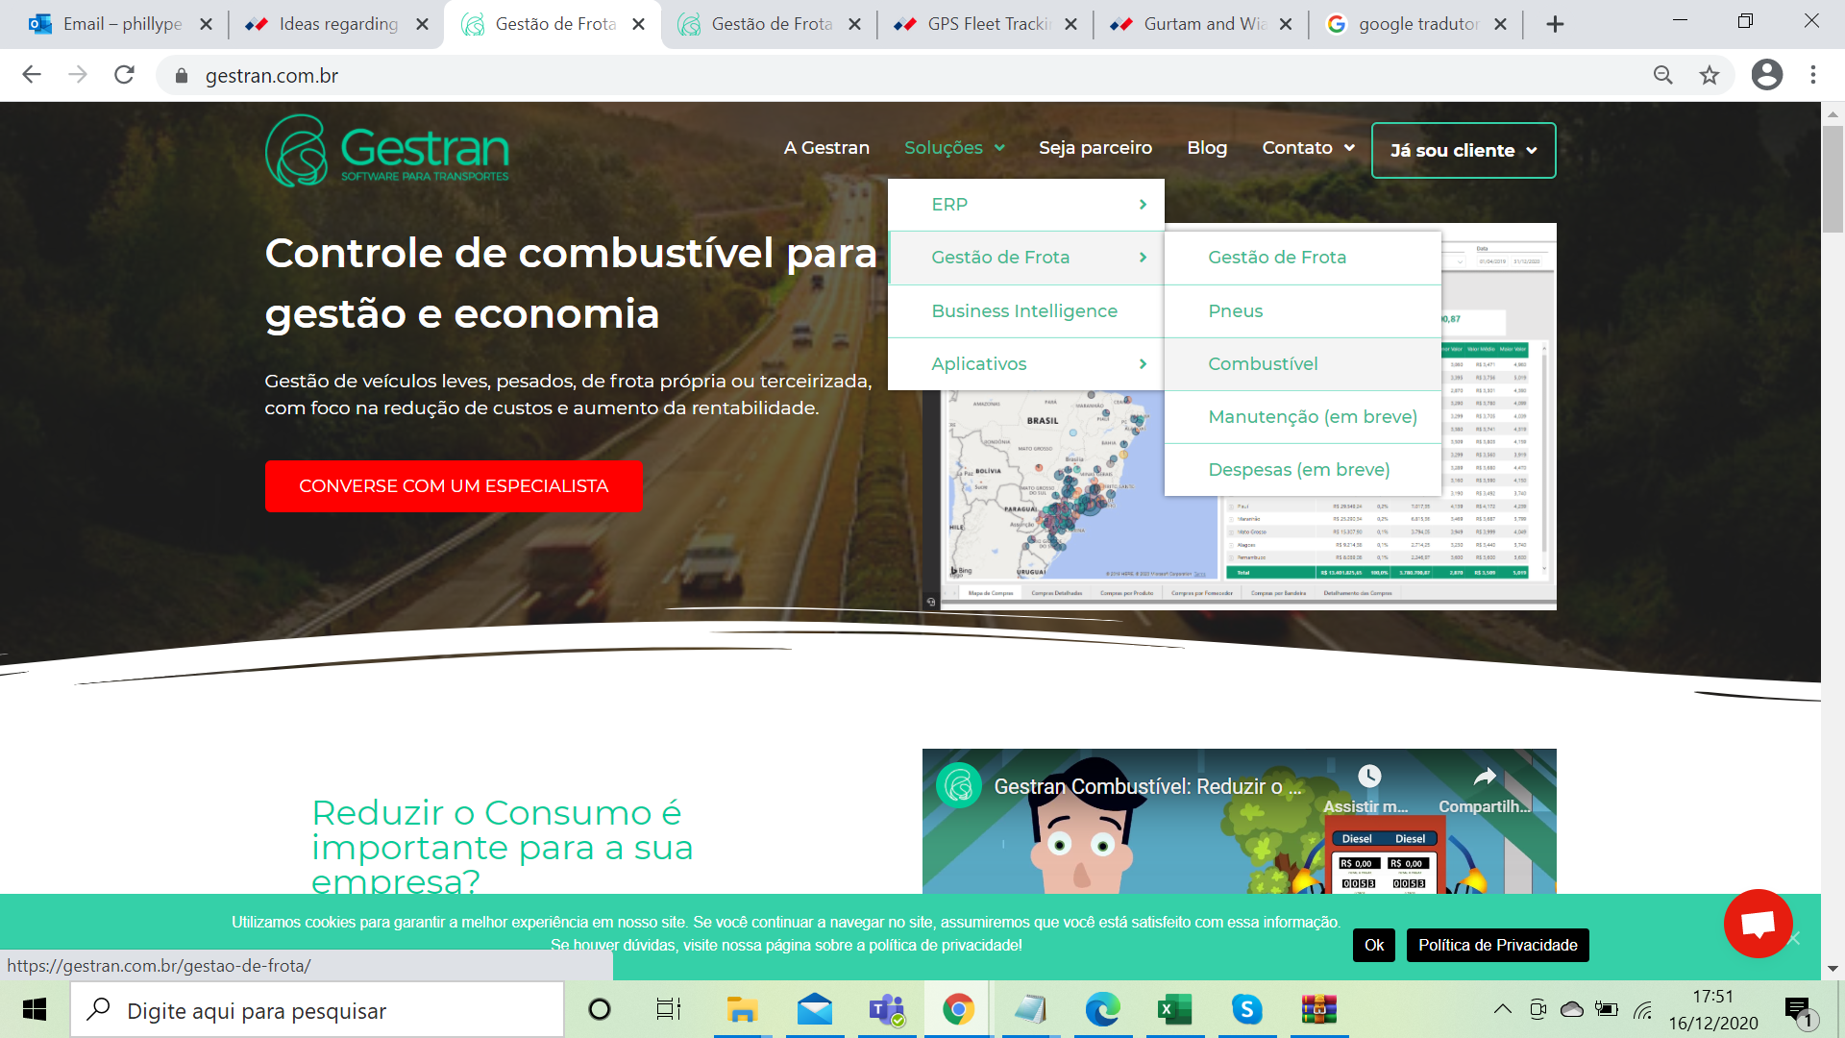The height and width of the screenshot is (1038, 1845).
Task: Open the red chat bubble widget
Action: [1758, 924]
